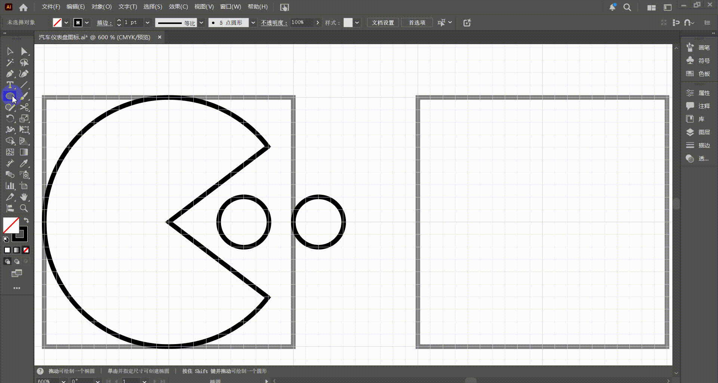Pick the Blend tool
This screenshot has height=383, width=718.
pos(10,175)
